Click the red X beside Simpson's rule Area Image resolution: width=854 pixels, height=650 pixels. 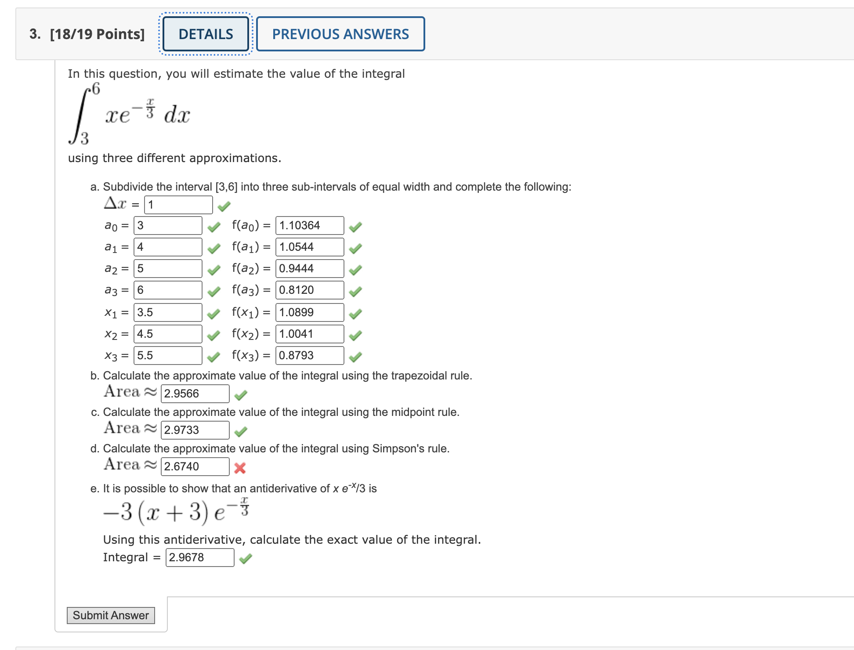240,468
